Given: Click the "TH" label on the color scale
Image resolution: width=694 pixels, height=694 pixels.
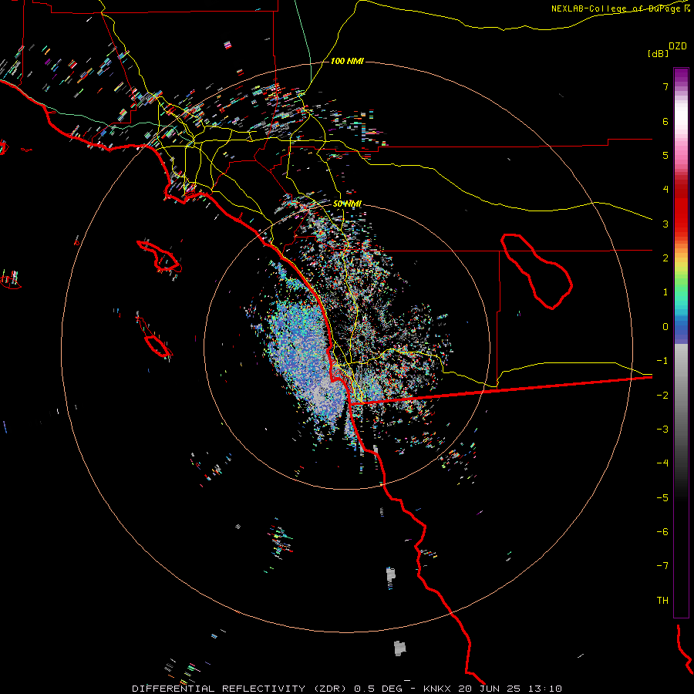Looking at the screenshot, I should (662, 601).
